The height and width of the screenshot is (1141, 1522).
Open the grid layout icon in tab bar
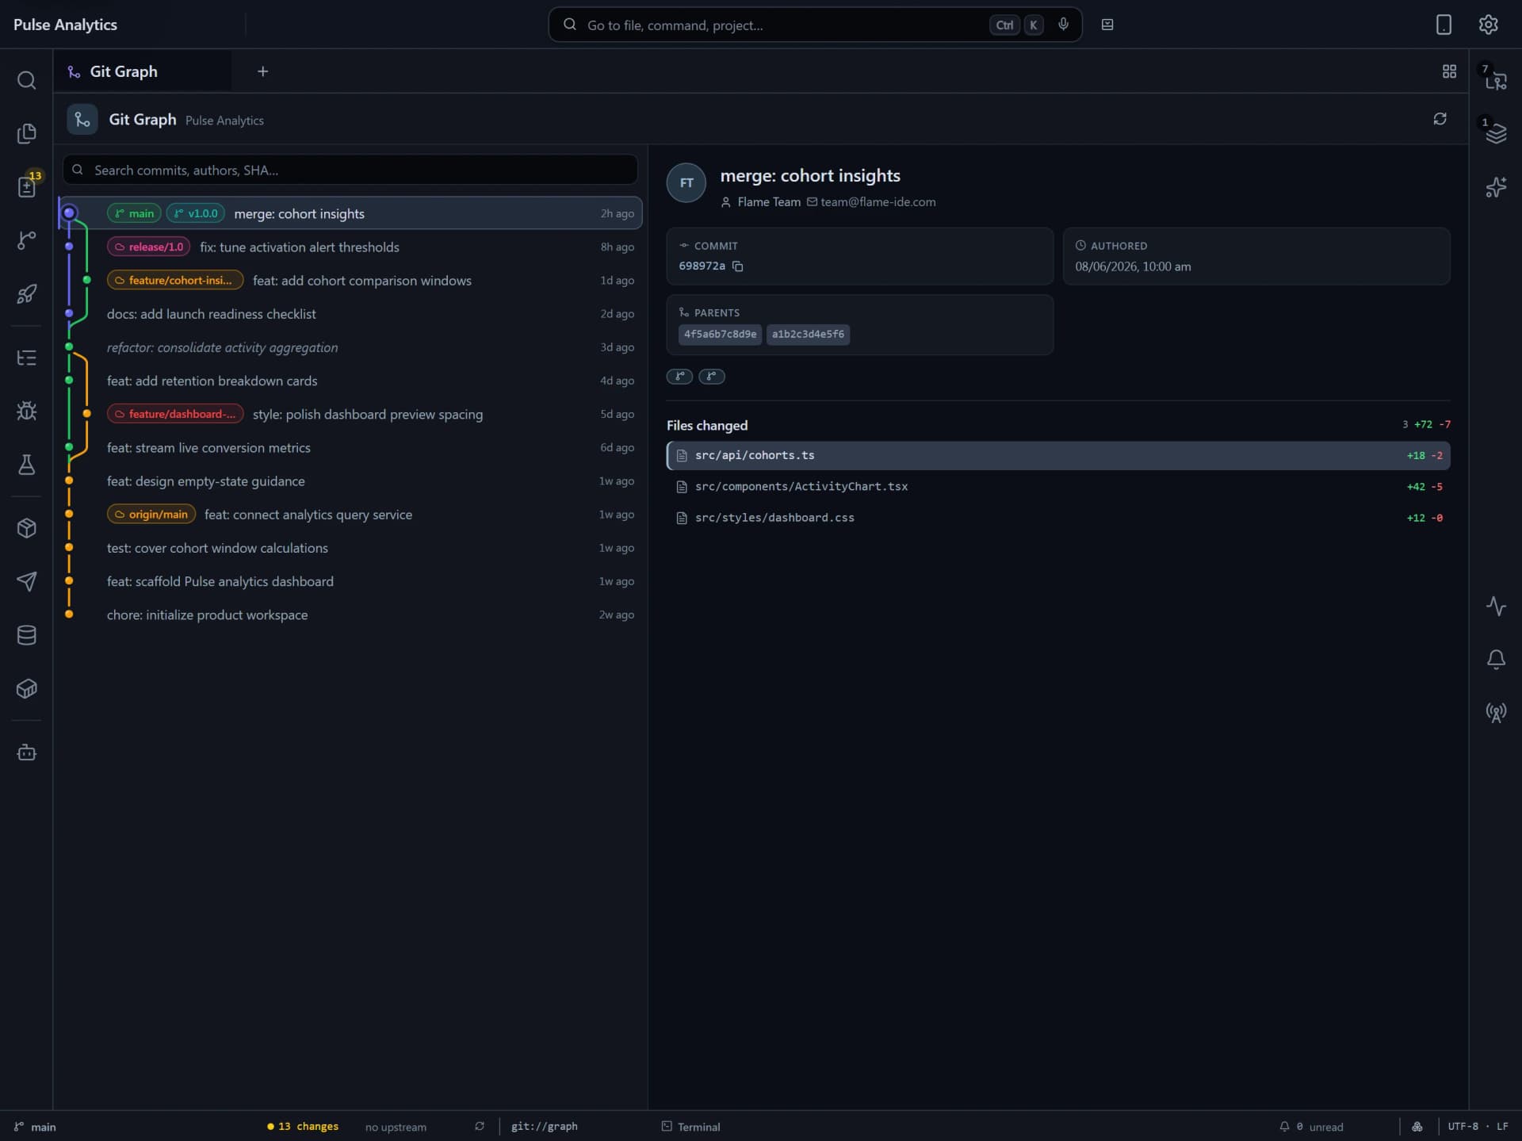pyautogui.click(x=1449, y=71)
